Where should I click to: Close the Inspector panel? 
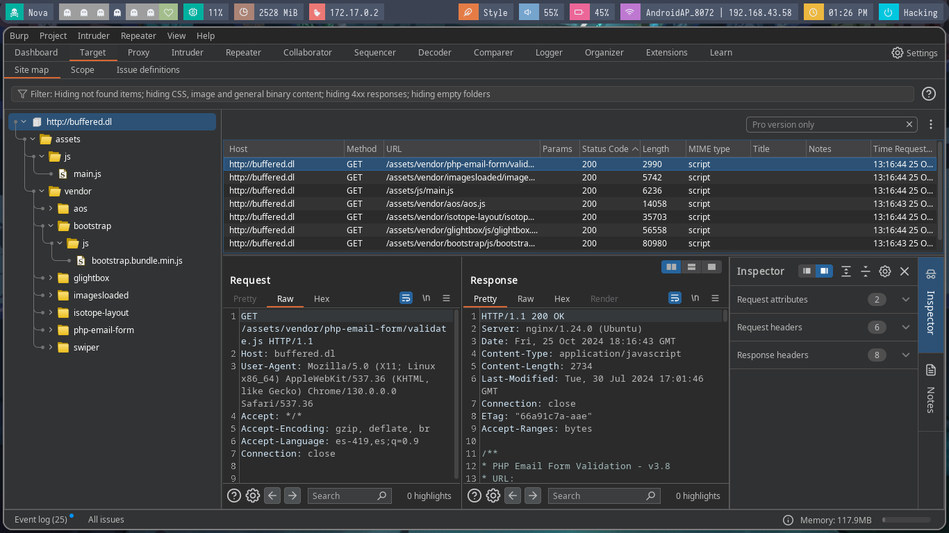(905, 271)
